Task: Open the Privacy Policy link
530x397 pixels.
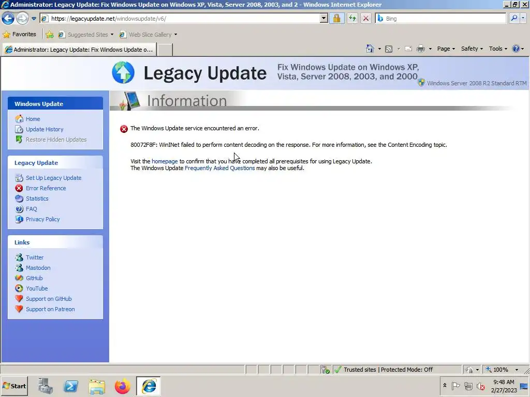Action: 42,219
